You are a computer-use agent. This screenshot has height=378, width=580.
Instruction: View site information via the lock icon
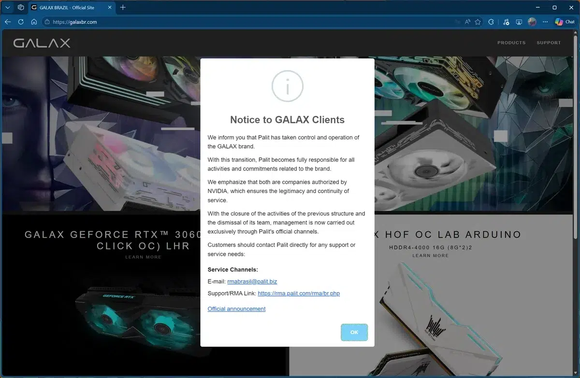tap(47, 22)
